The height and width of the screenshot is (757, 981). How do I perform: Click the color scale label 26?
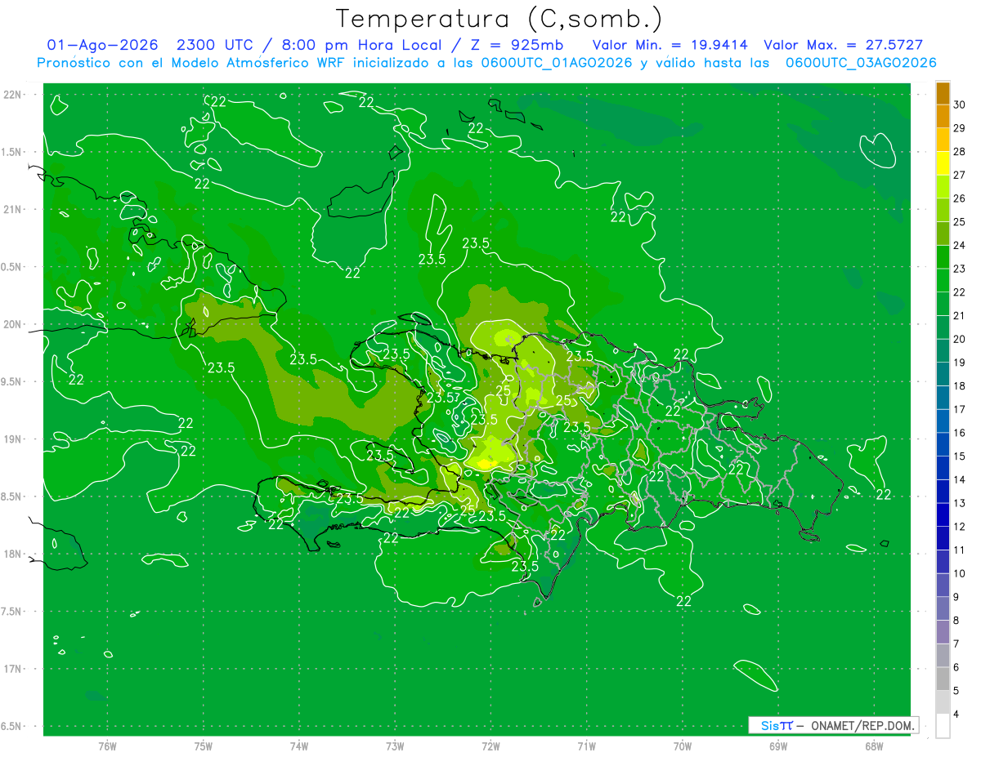point(960,198)
